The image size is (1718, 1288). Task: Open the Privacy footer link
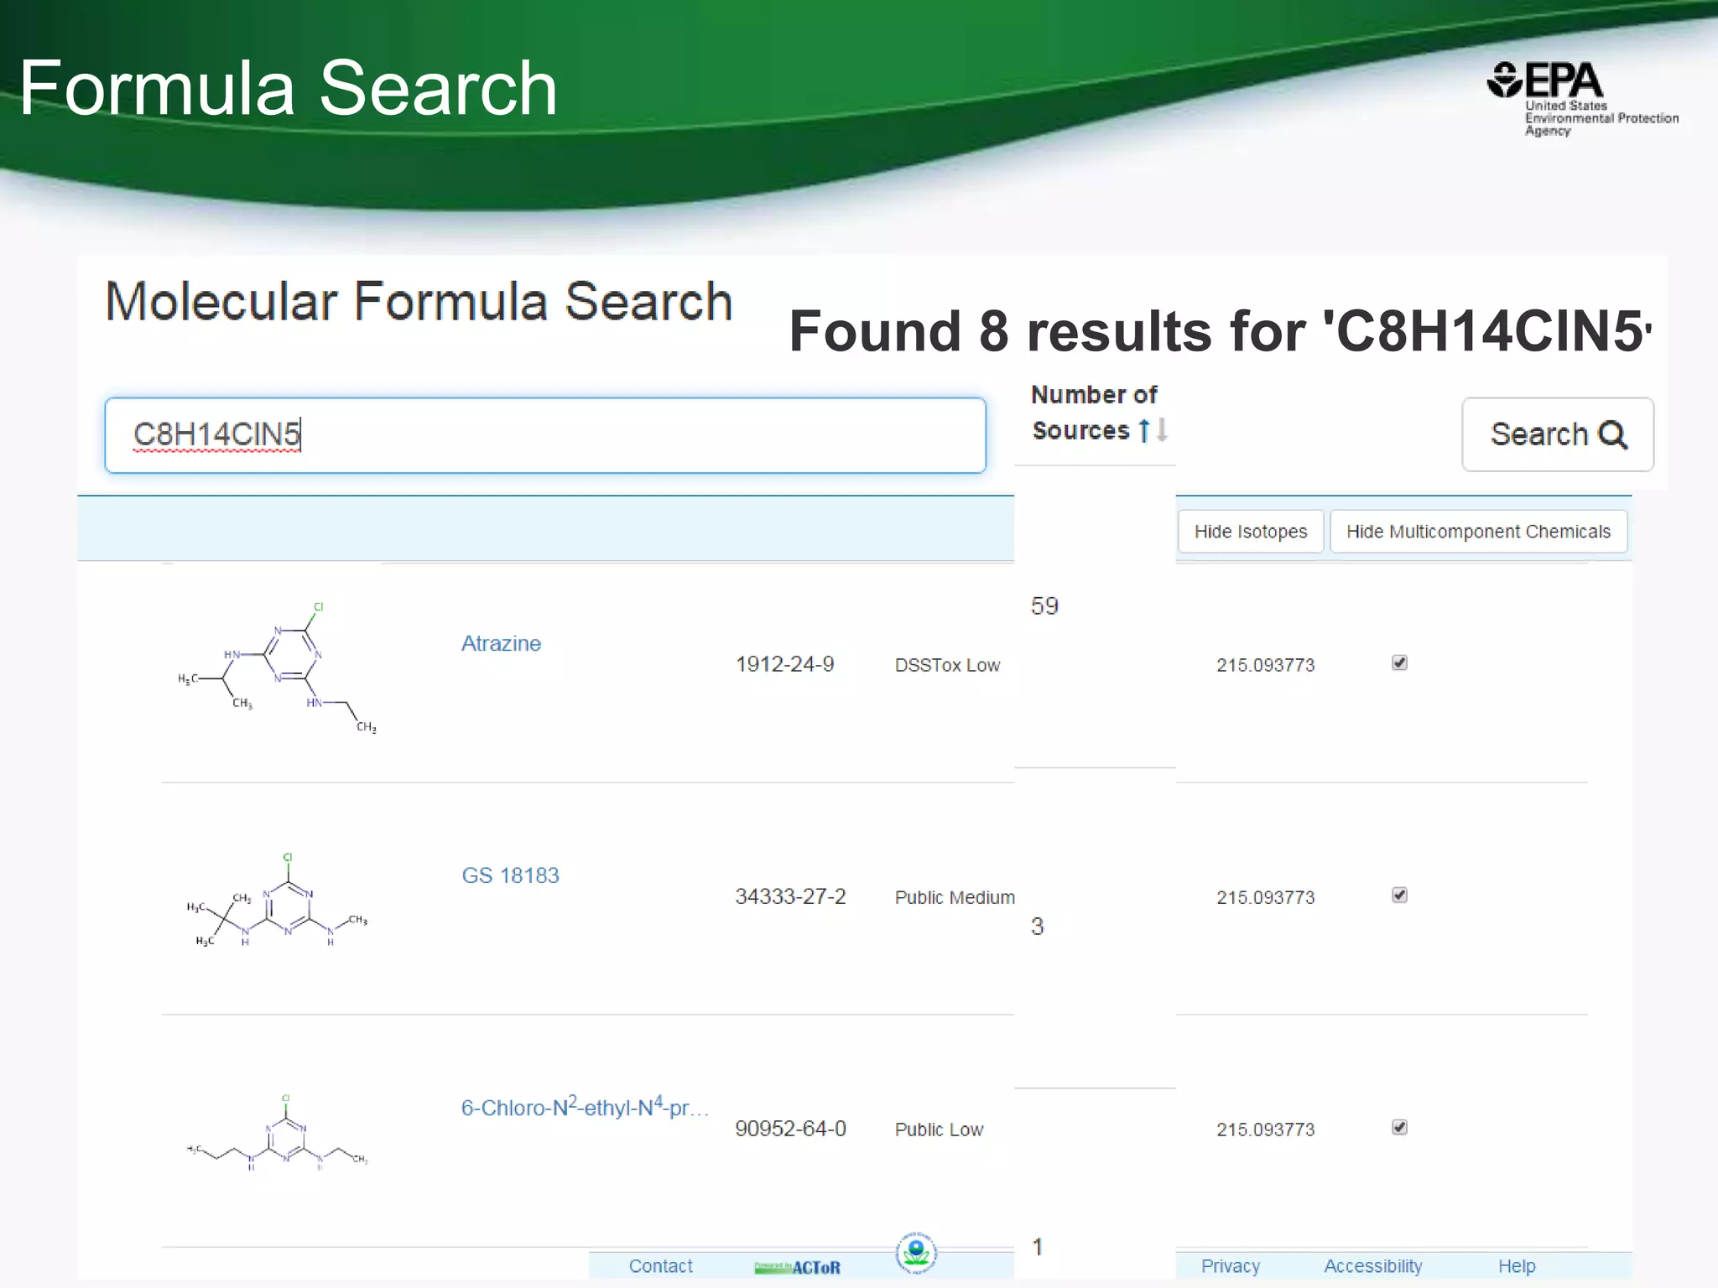click(1231, 1266)
